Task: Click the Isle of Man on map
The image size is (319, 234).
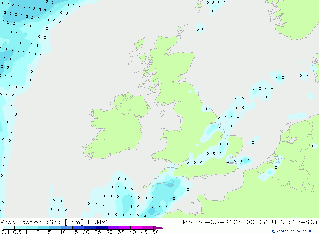Action: click(161, 114)
